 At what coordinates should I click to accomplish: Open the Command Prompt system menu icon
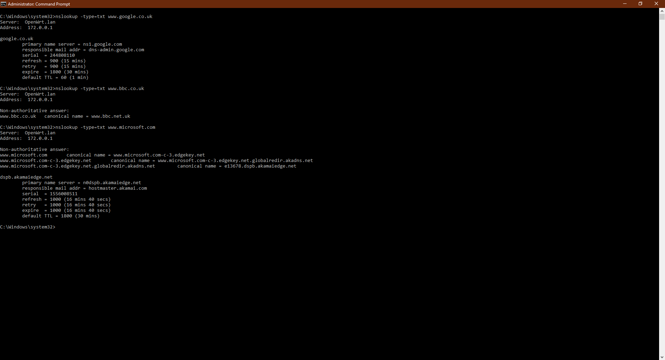pyautogui.click(x=3, y=4)
